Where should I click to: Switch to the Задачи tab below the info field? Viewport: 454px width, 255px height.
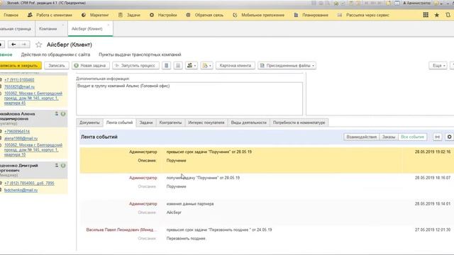(x=146, y=123)
